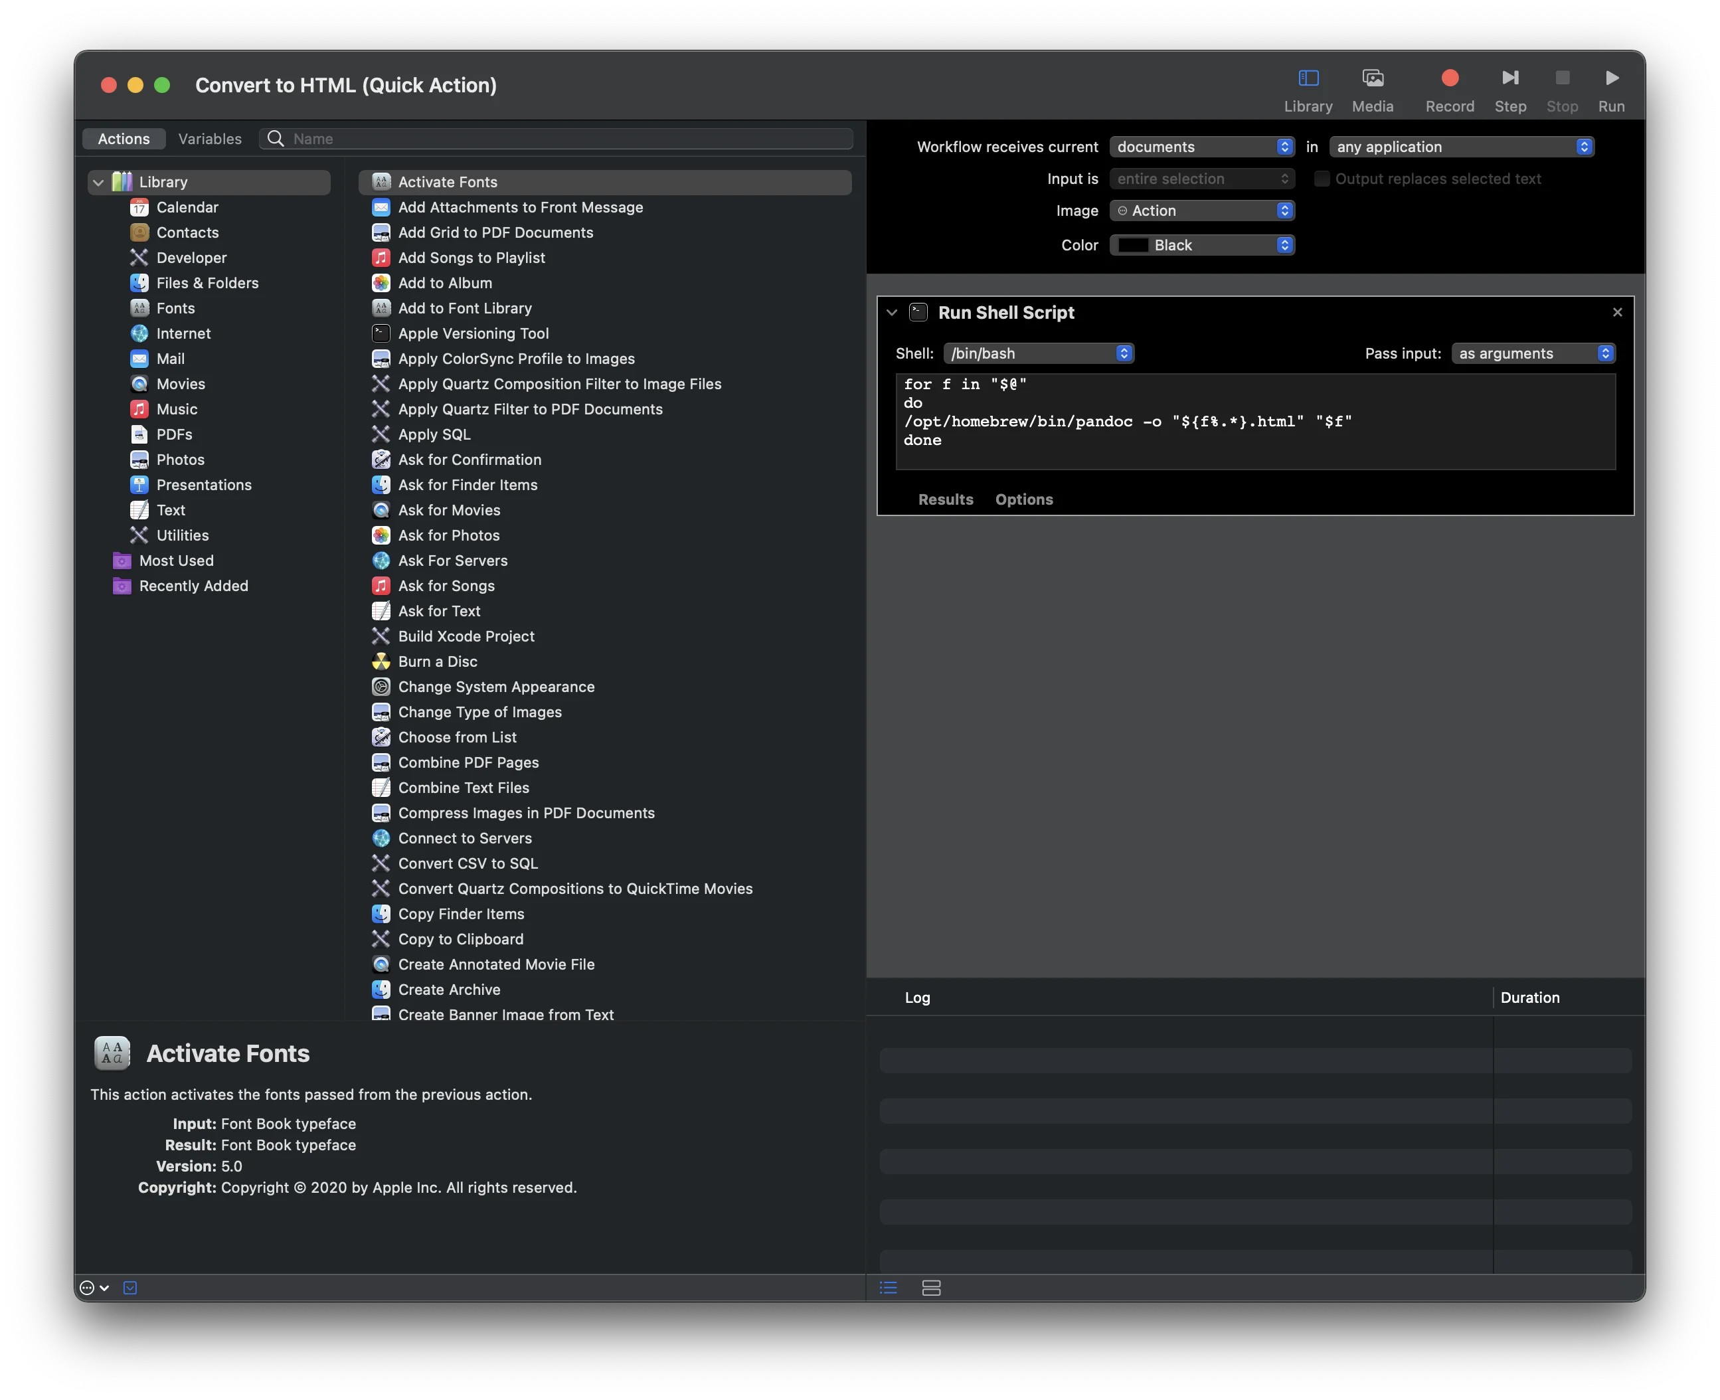Open the Options tab of Run Shell Script
This screenshot has height=1400, width=1720.
coord(1023,499)
